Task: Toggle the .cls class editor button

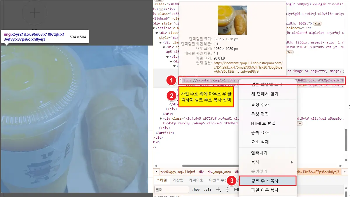Action: 207,189
